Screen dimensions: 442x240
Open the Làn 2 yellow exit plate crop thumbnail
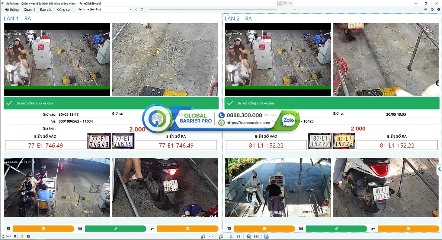pyautogui.click(x=344, y=141)
